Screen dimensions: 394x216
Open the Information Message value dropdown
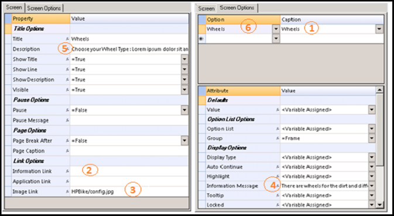372,186
